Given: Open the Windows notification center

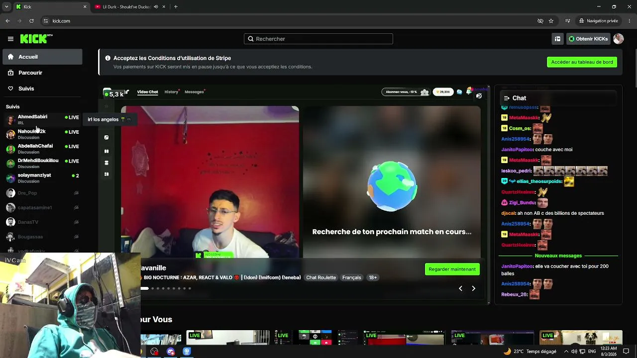Looking at the screenshot, I should tap(626, 352).
